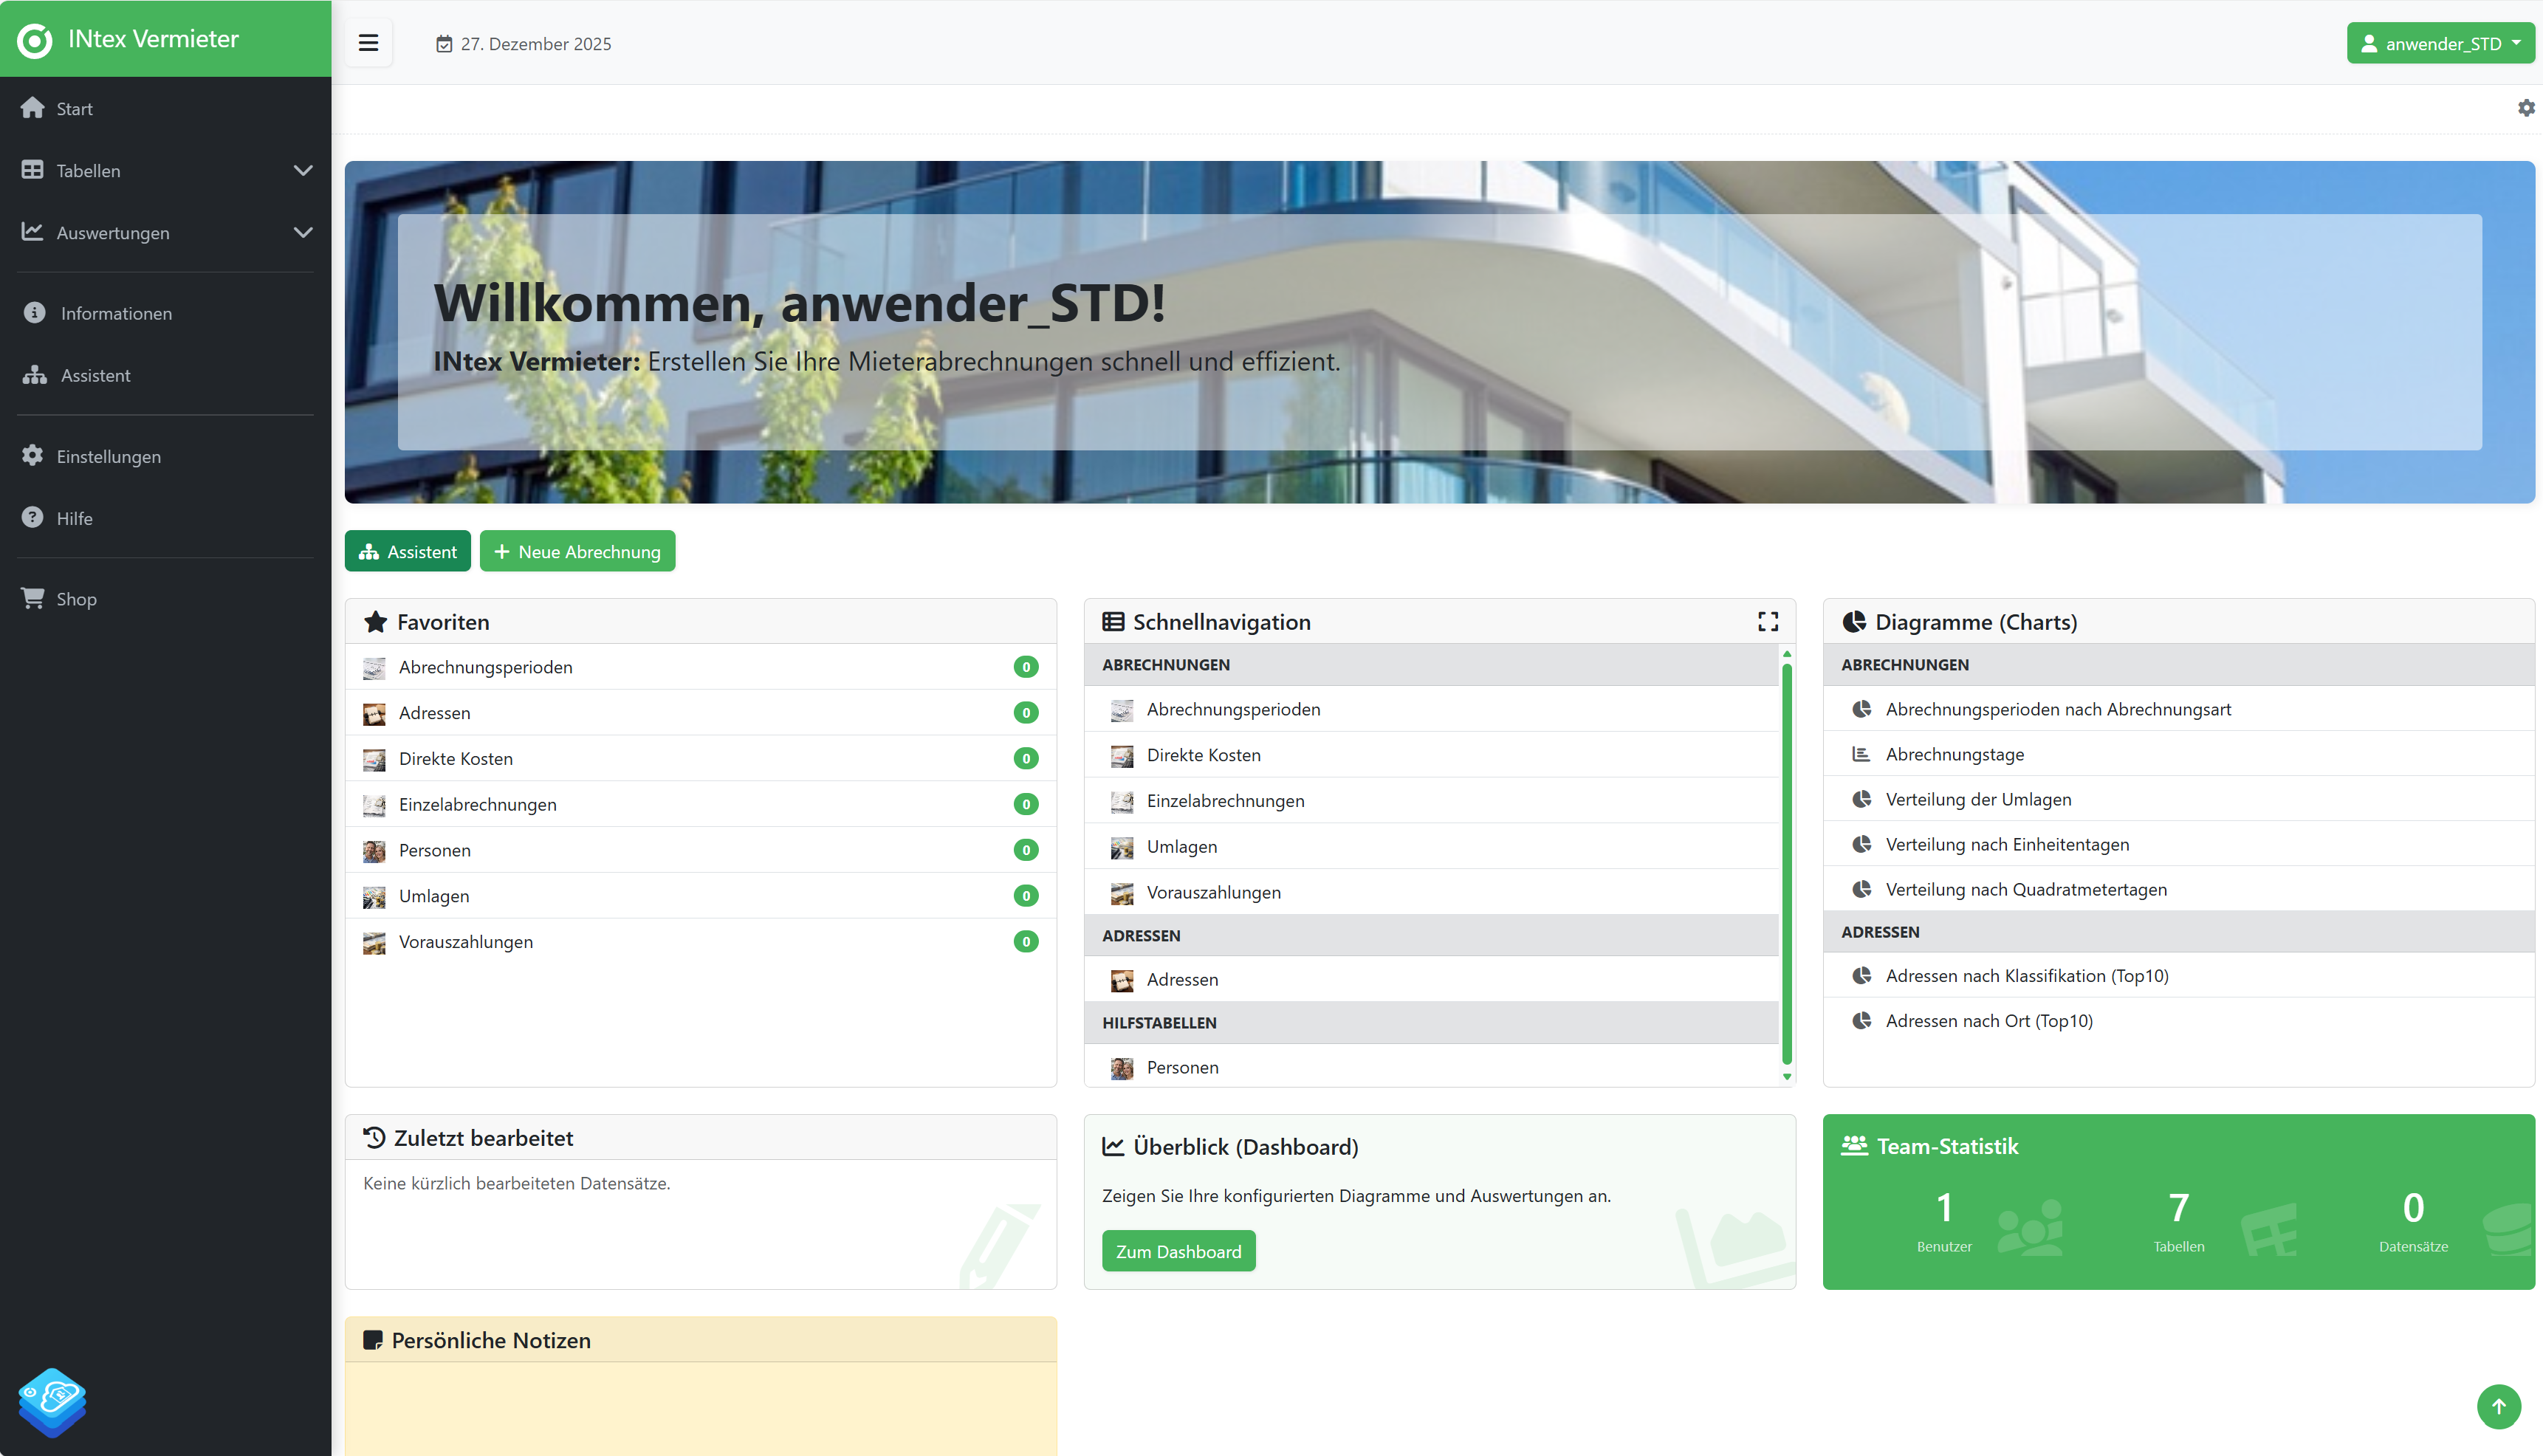Open Einstellungen in the sidebar

click(x=108, y=456)
